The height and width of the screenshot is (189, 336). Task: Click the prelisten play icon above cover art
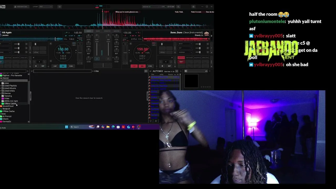[x=186, y=71]
